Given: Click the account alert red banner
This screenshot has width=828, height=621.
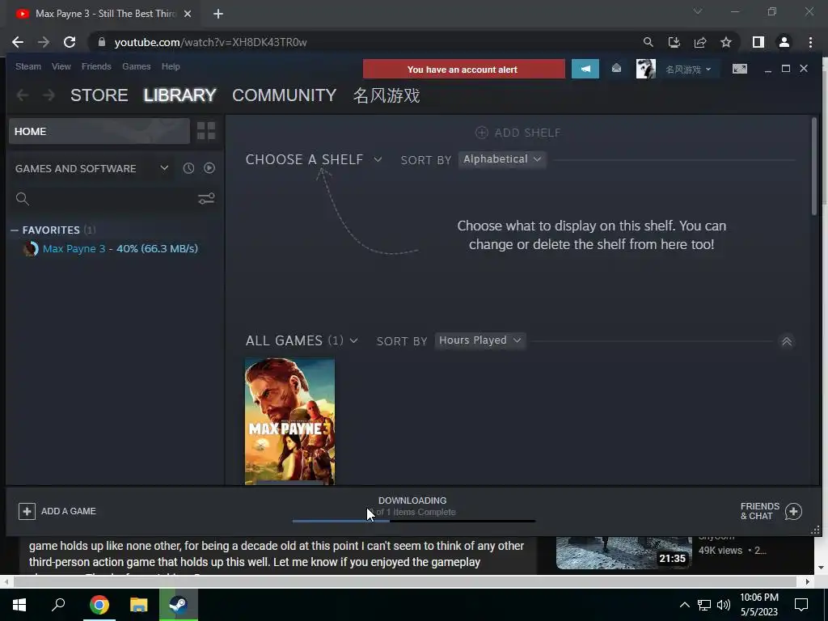Looking at the screenshot, I should tap(463, 70).
